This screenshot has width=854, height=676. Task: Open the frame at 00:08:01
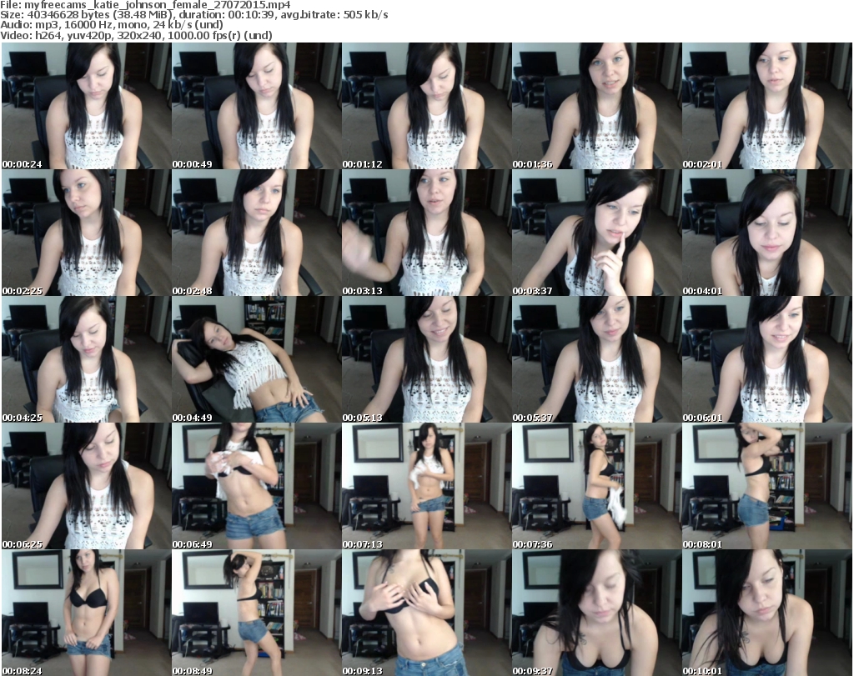point(767,486)
